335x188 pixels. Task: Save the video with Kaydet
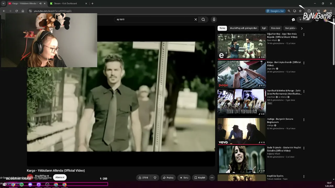click(200, 178)
